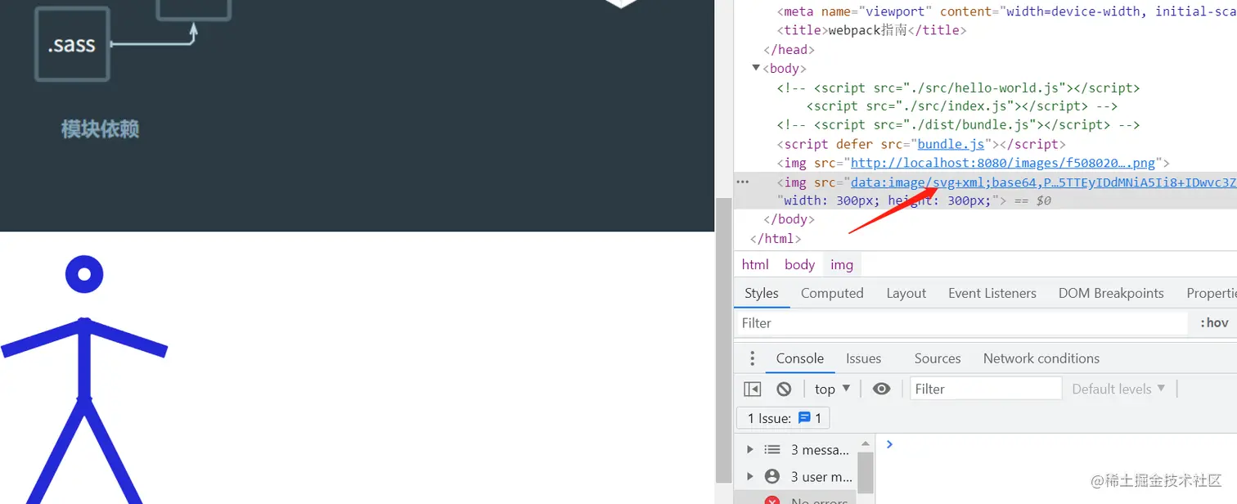Toggle the console sidebar icon
The image size is (1237, 504).
point(753,389)
